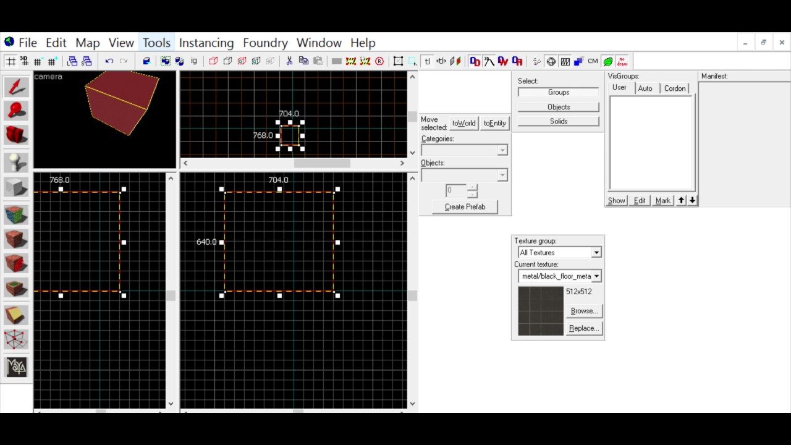Click the Undo arrow in toolbar
This screenshot has height=445, width=791.
109,61
